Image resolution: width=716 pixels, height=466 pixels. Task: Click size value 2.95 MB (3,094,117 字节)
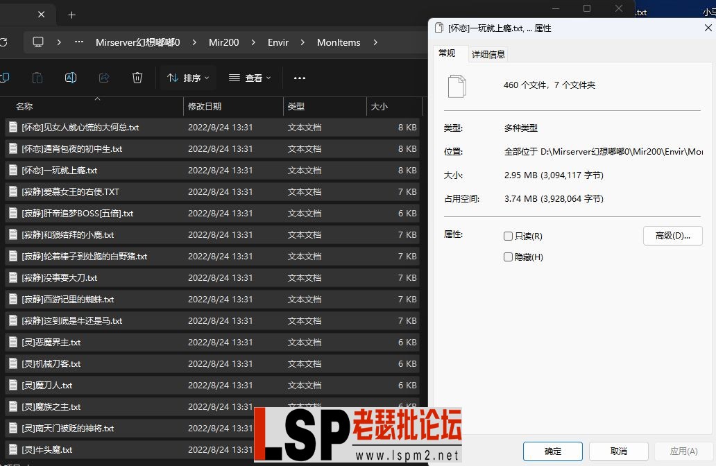554,175
